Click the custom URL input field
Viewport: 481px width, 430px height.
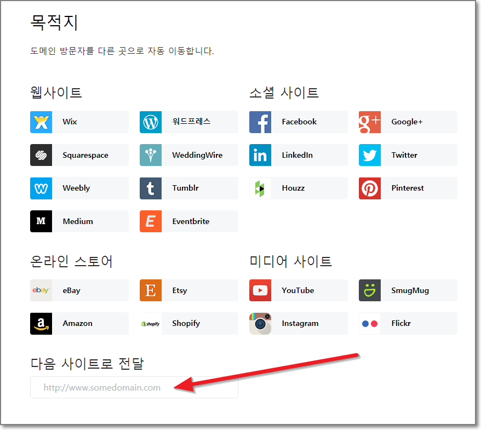[x=134, y=387]
